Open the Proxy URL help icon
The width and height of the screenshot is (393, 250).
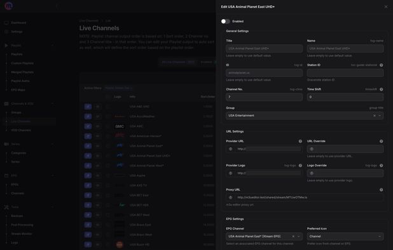click(x=381, y=190)
